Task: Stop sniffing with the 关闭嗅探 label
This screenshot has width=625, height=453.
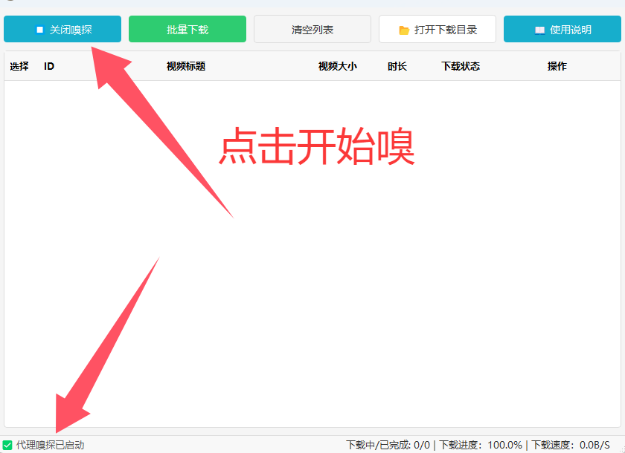Action: click(71, 30)
